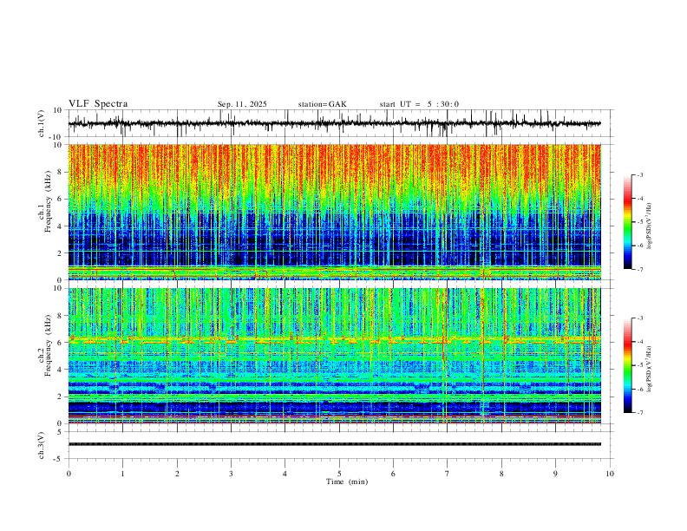
Task: Click the "VLF Spectra" plot title
Action: 98,104
